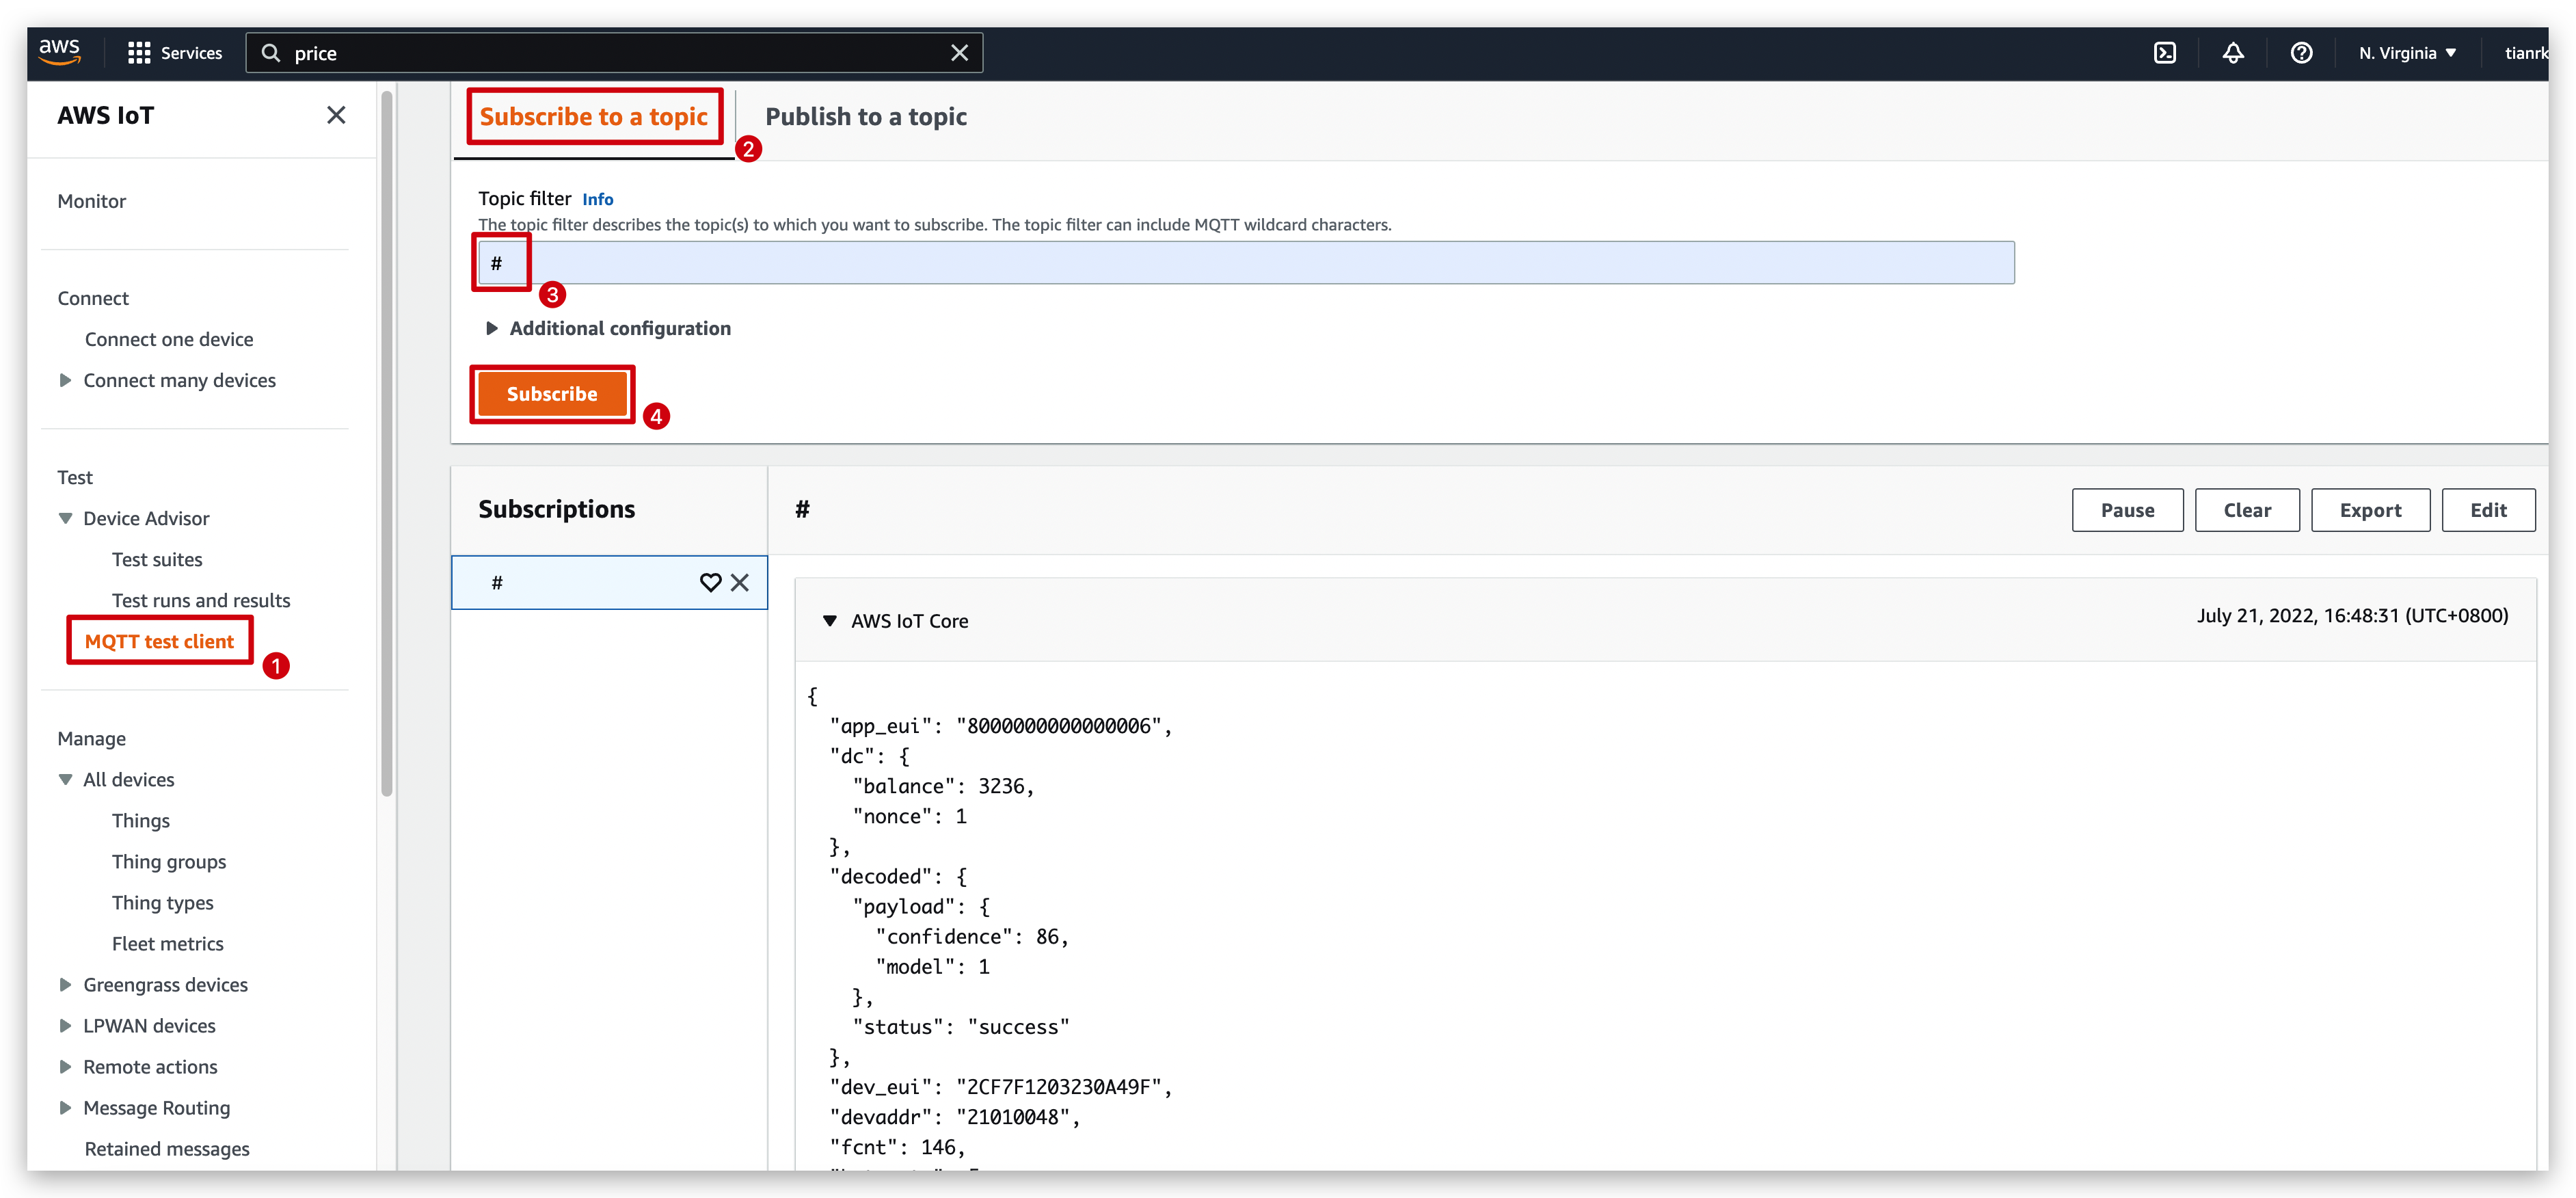Image resolution: width=2576 pixels, height=1198 pixels.
Task: Focus the Topic filter input field
Action: [1246, 263]
